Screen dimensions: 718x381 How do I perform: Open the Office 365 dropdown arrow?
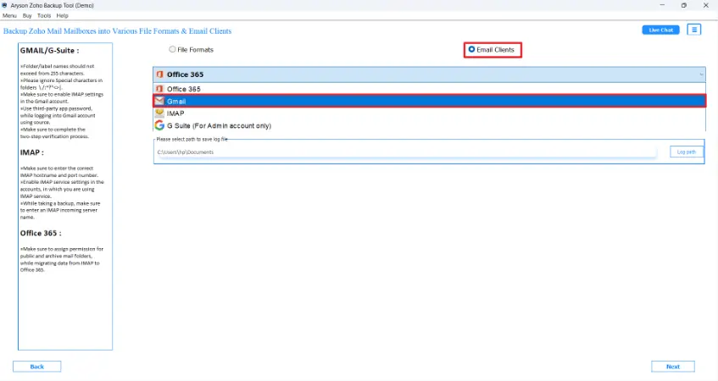point(701,75)
